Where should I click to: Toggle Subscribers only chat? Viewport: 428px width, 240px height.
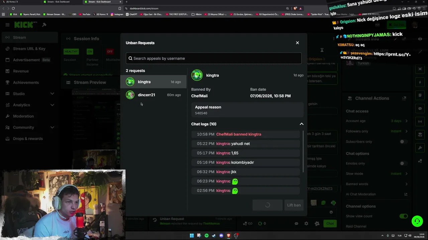tap(404, 142)
